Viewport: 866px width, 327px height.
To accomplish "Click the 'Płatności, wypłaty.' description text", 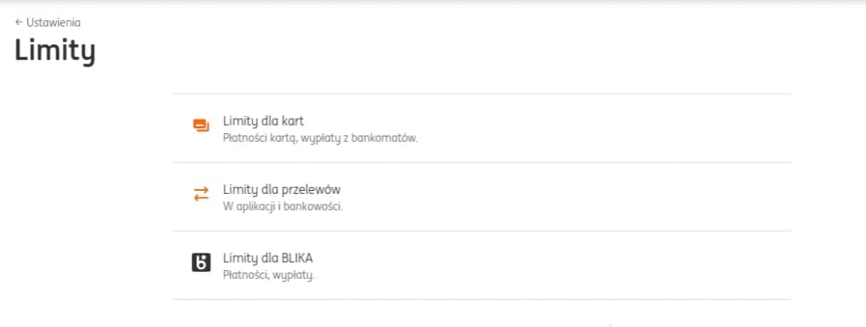I will (x=269, y=275).
